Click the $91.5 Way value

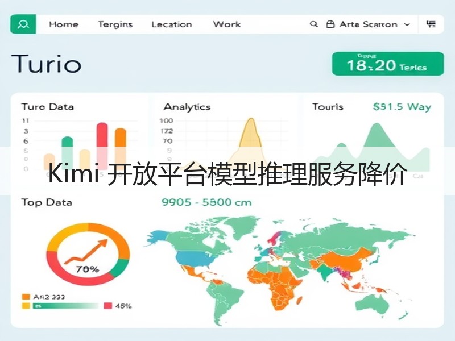point(402,107)
